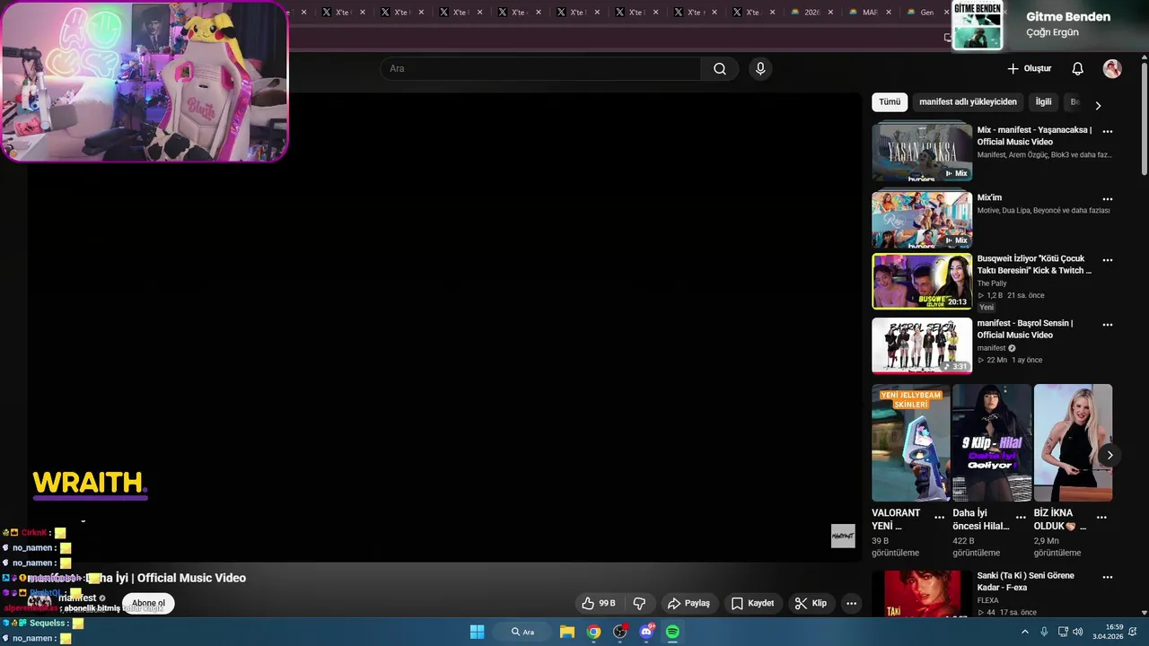The width and height of the screenshot is (1149, 646).
Task: Open File Explorer from taskbar
Action: point(567,632)
